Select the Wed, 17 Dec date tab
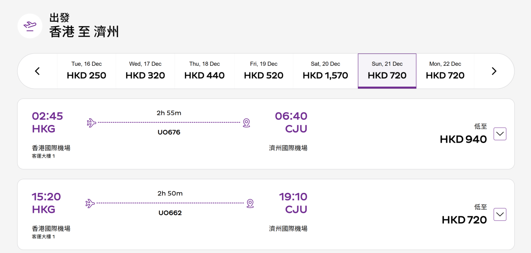Screen dimensions: 531x253 (145, 71)
